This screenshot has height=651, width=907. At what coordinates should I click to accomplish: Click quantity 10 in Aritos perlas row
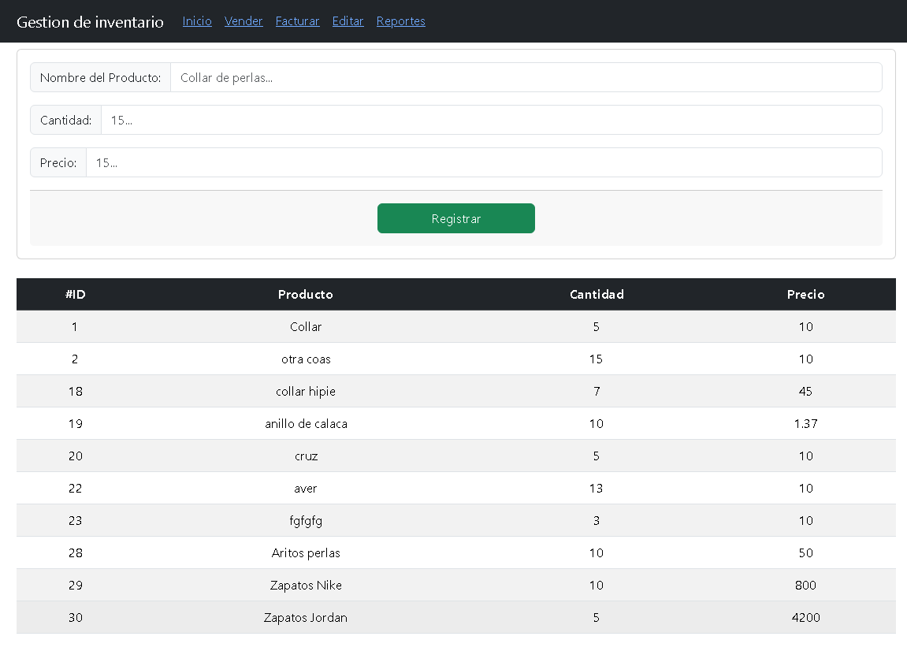(x=597, y=553)
